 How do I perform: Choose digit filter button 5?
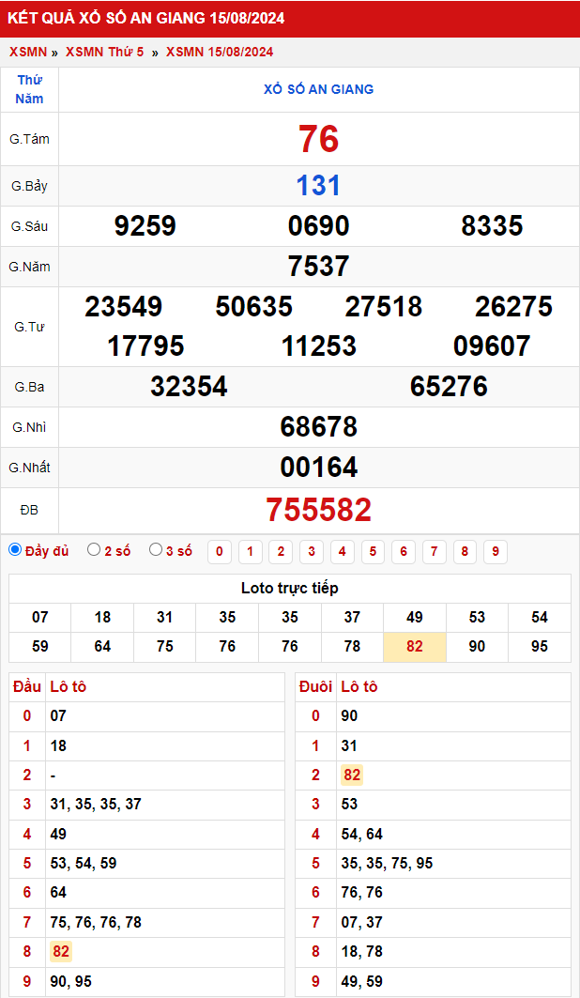373,552
